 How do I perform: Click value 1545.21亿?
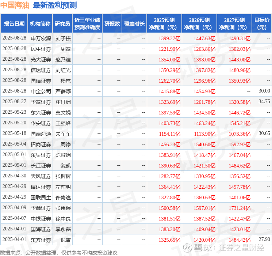(240, 123)
